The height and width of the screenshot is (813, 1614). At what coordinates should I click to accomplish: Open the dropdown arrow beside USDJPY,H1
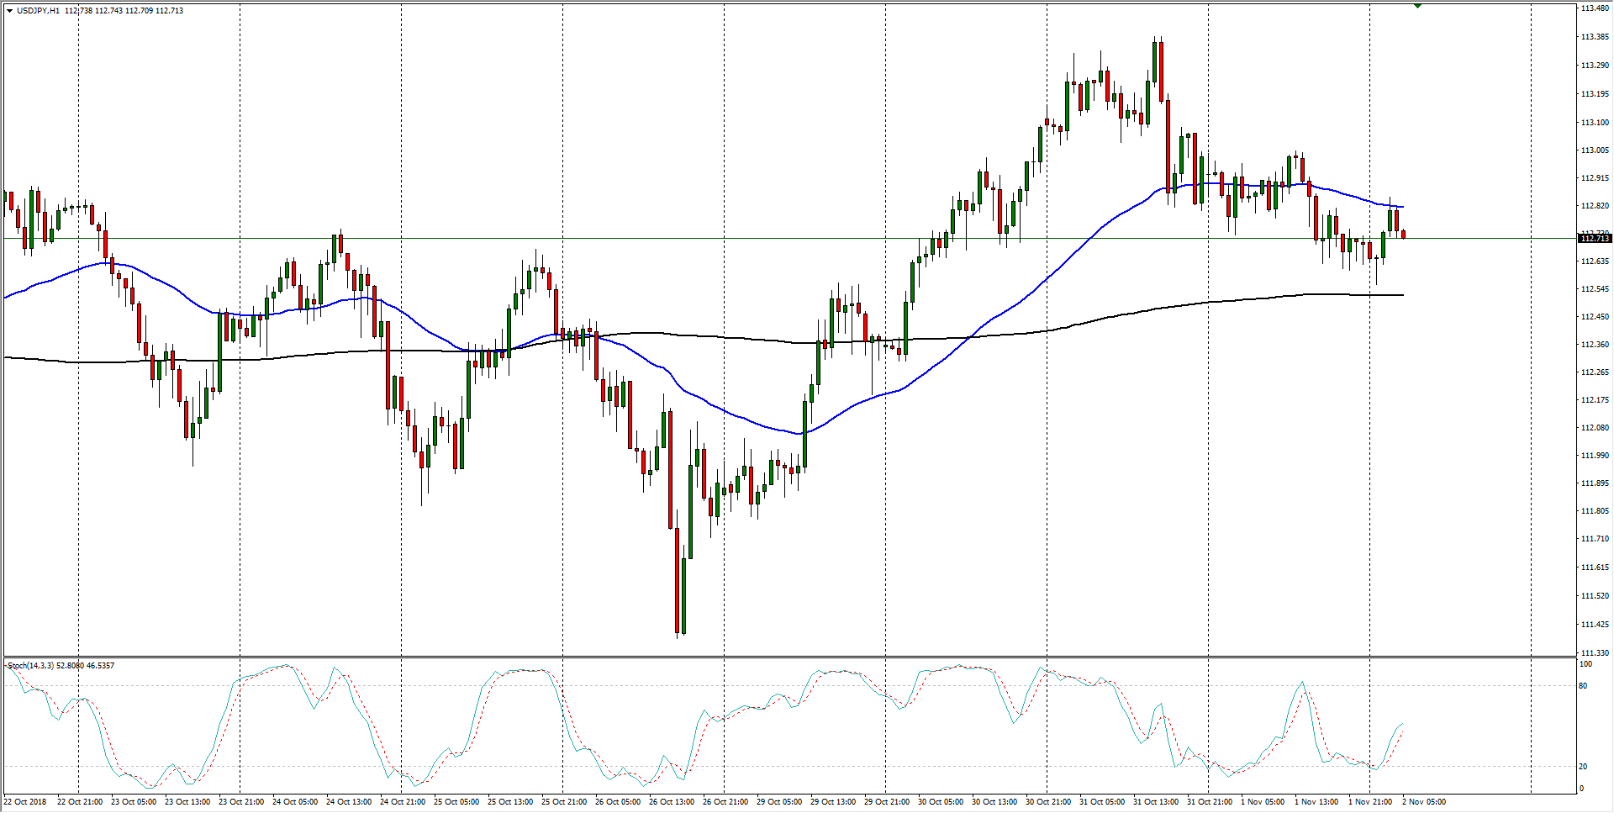pyautogui.click(x=9, y=11)
